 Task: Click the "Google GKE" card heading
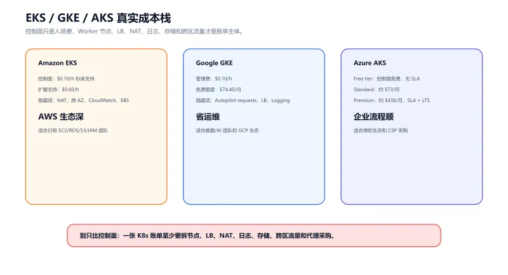coord(214,63)
